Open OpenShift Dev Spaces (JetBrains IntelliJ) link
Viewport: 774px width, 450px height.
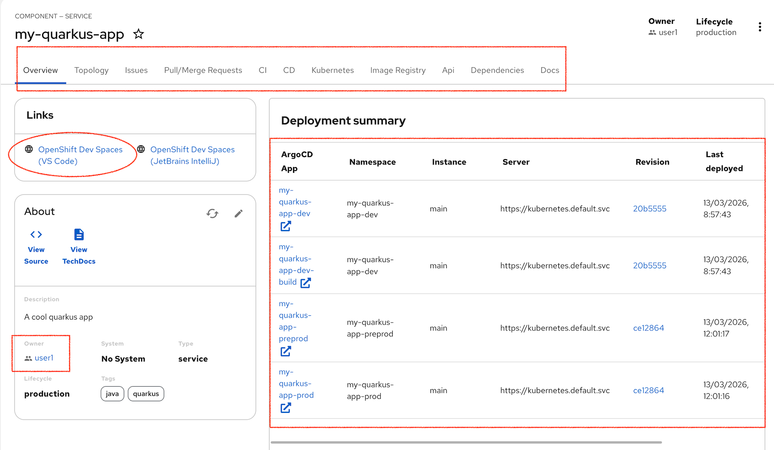click(x=192, y=155)
